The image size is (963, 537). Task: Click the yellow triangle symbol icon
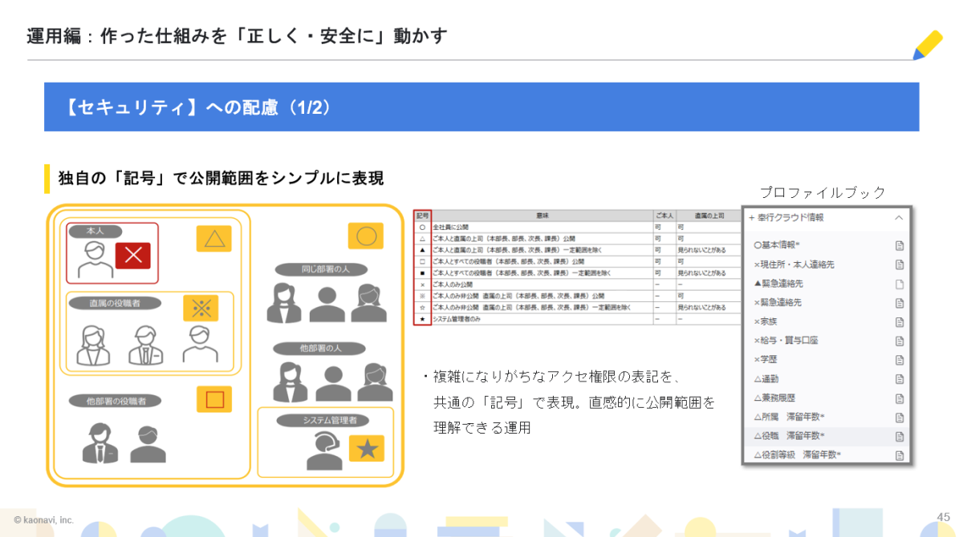click(x=213, y=239)
